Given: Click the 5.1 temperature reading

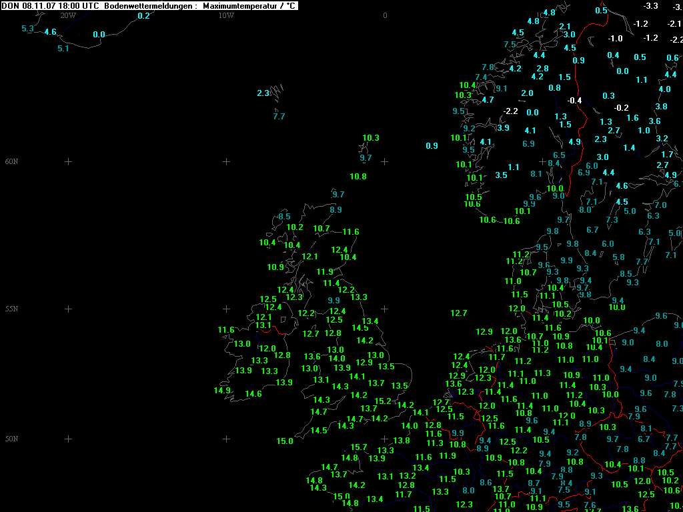Looking at the screenshot, I should [x=63, y=49].
